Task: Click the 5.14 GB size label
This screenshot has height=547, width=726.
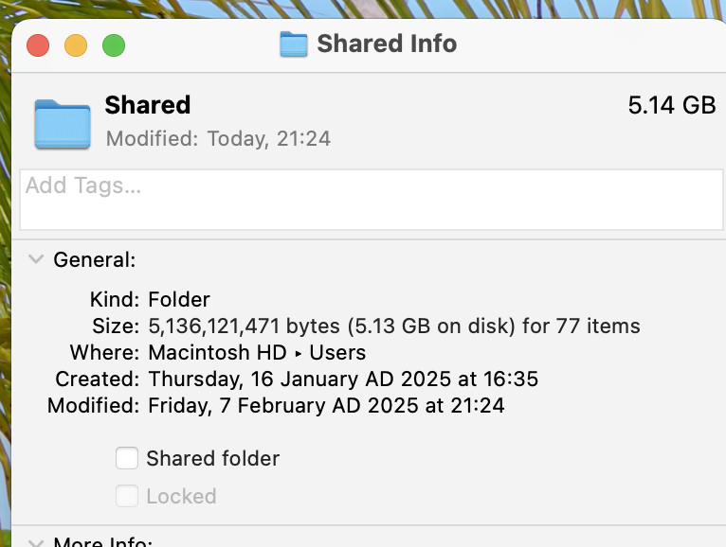Action: [x=672, y=105]
